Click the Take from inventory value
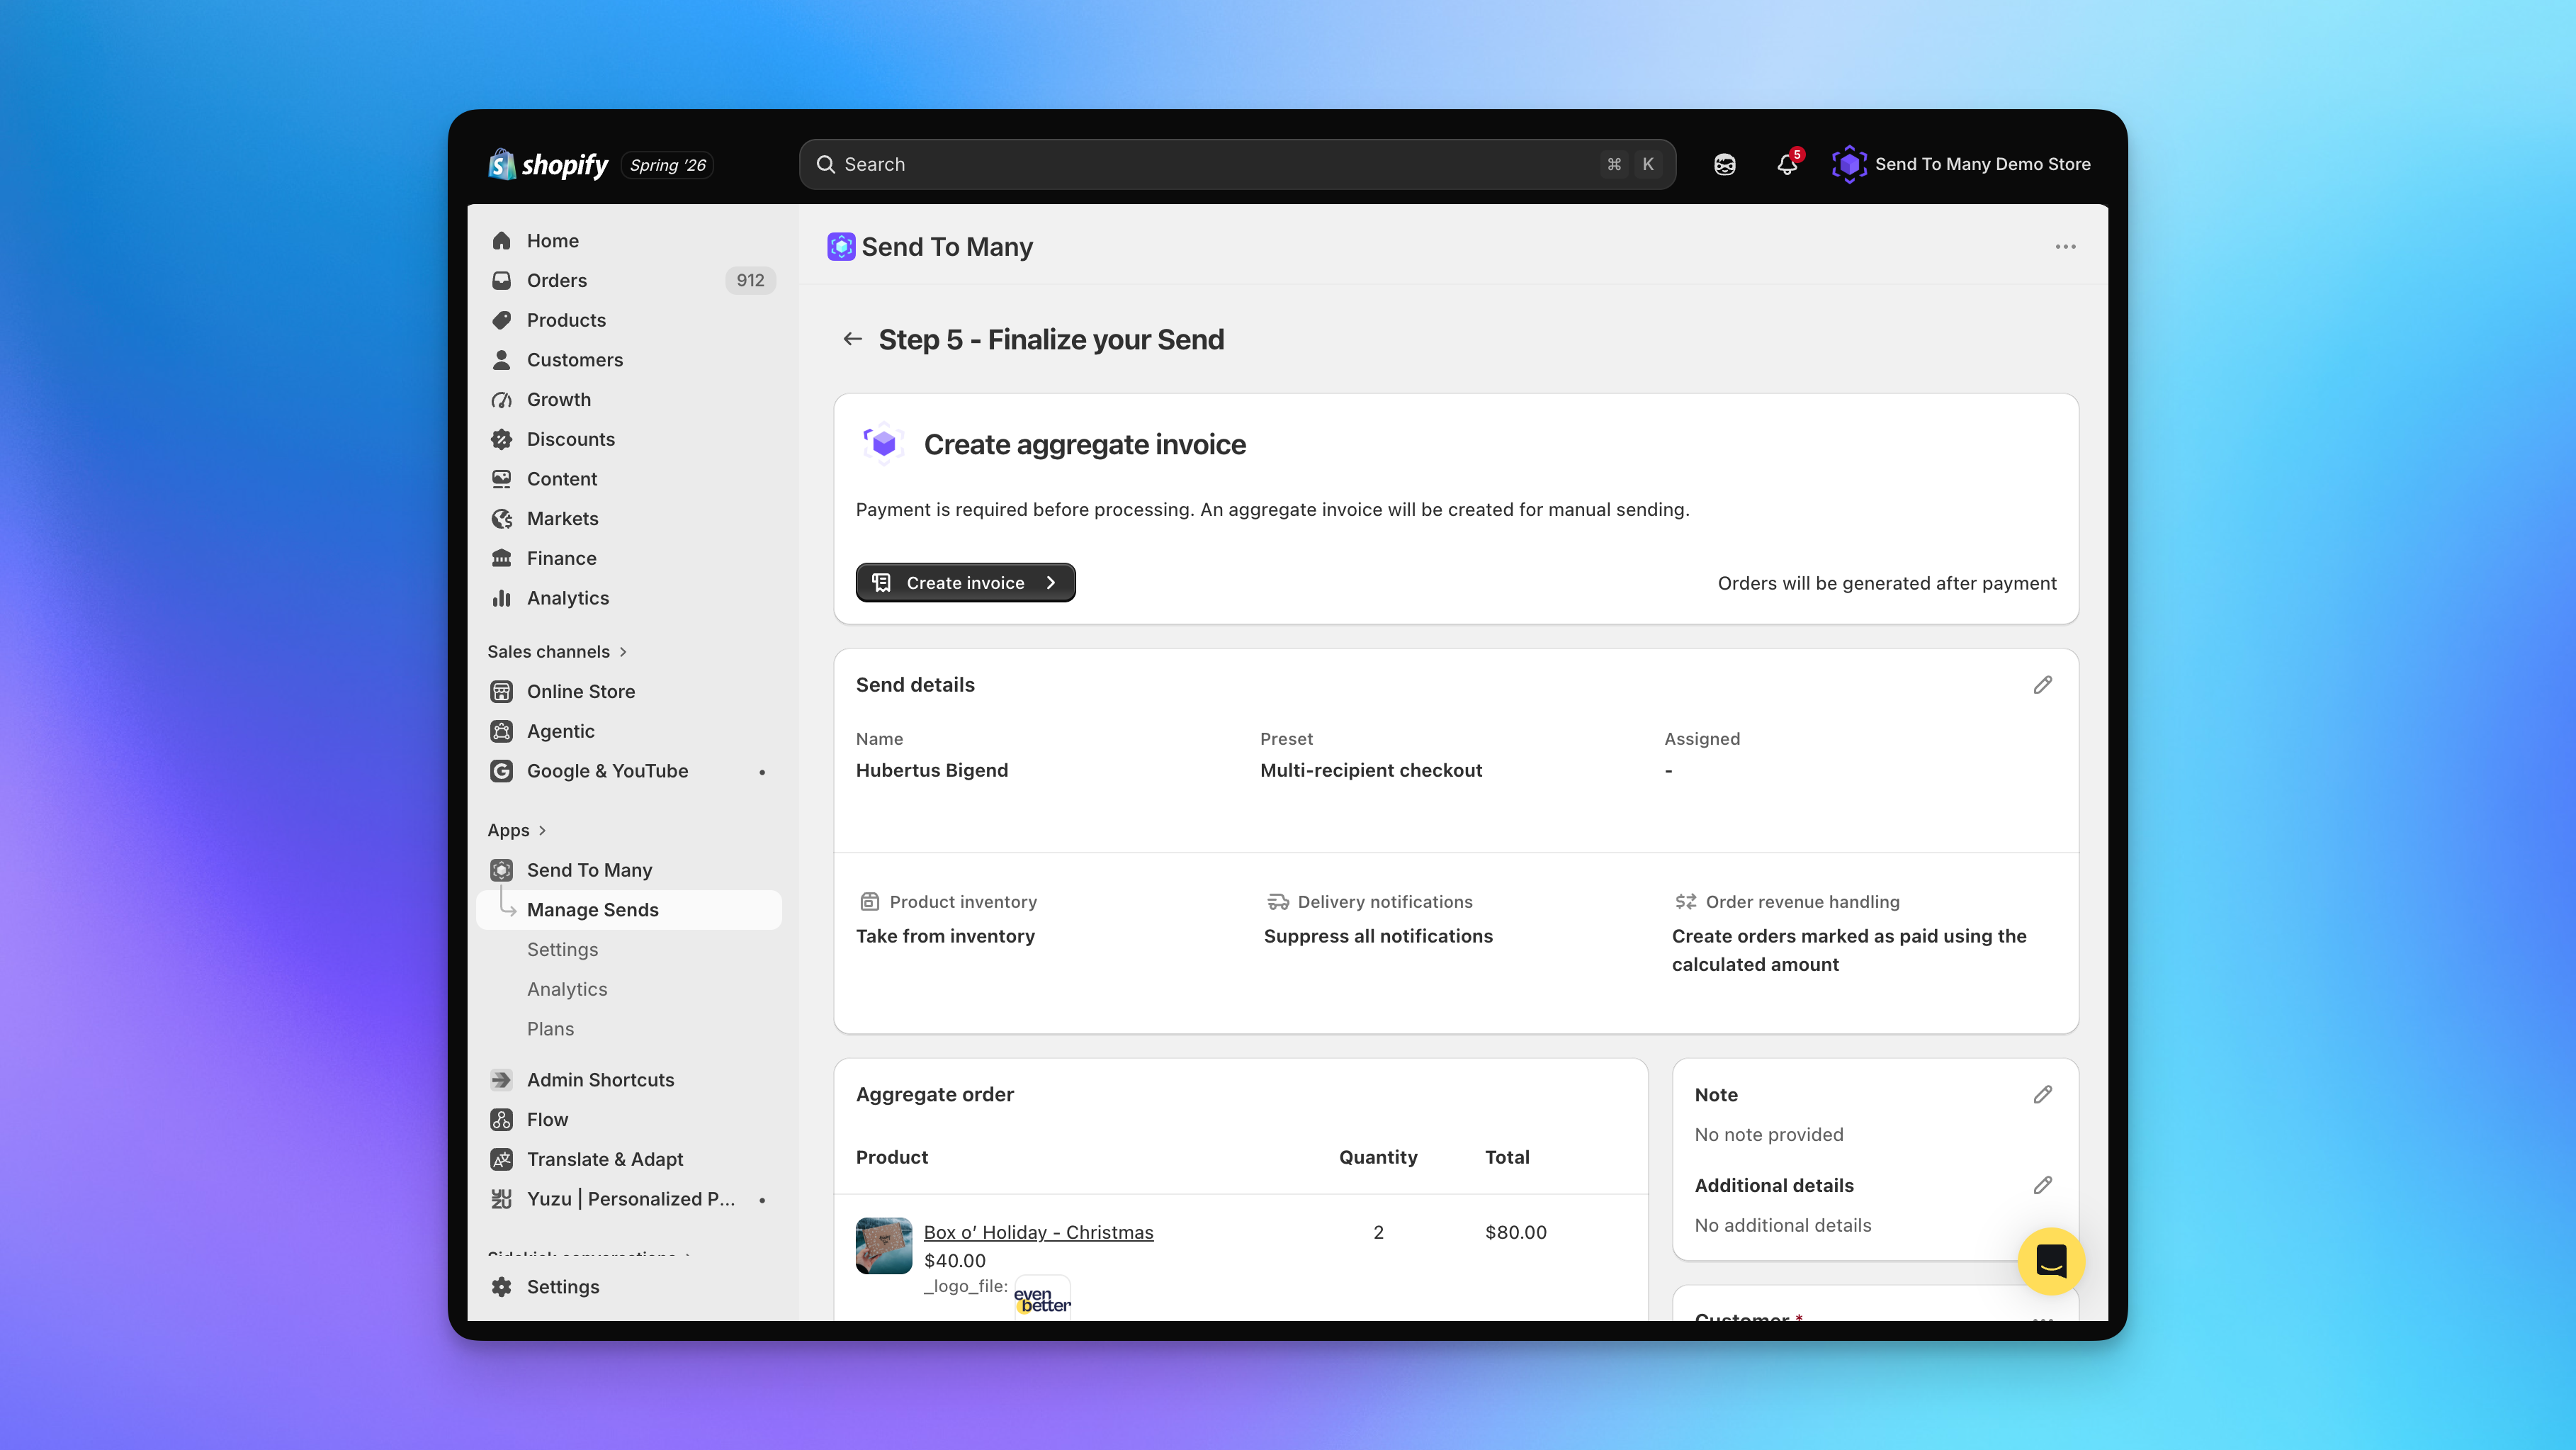The width and height of the screenshot is (2576, 1450). tap(945, 937)
